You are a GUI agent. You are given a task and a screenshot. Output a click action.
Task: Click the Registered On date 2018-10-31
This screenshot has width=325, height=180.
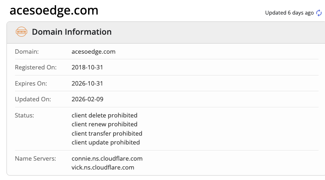coord(87,67)
